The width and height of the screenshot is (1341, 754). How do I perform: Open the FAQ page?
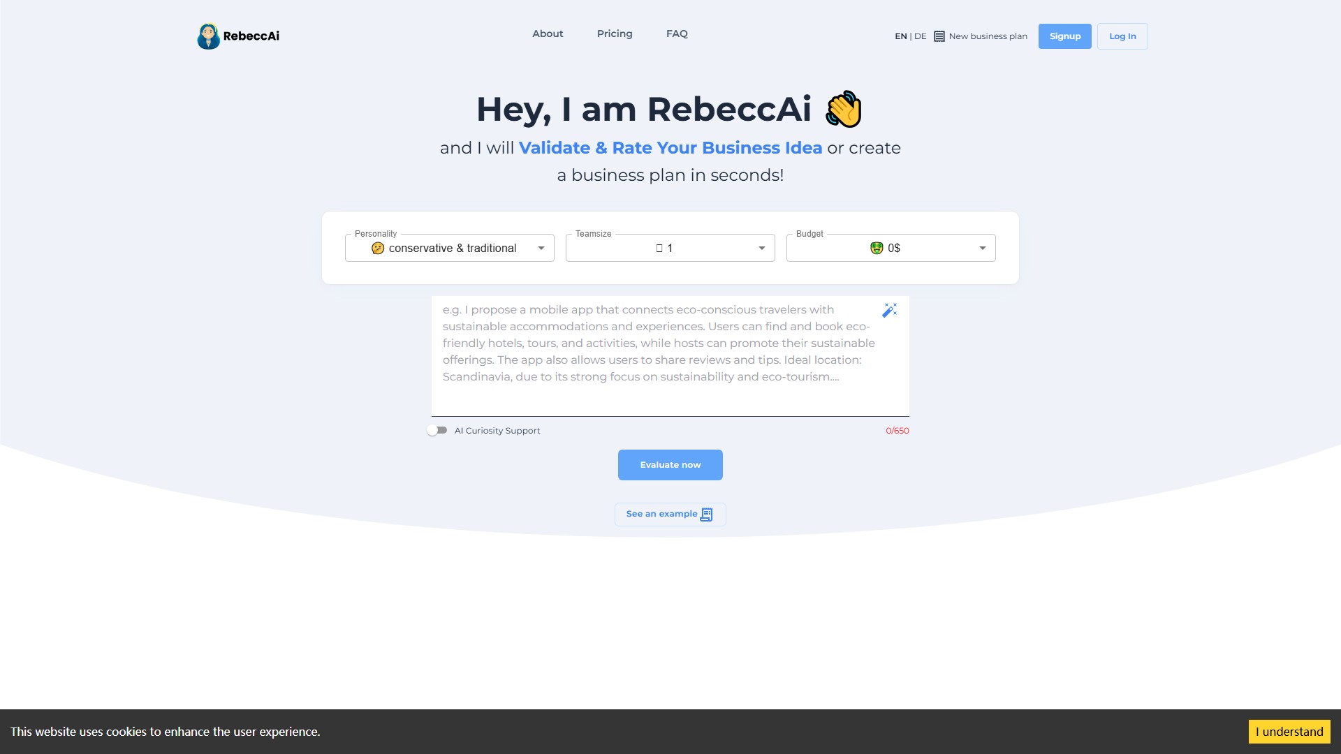coord(676,34)
